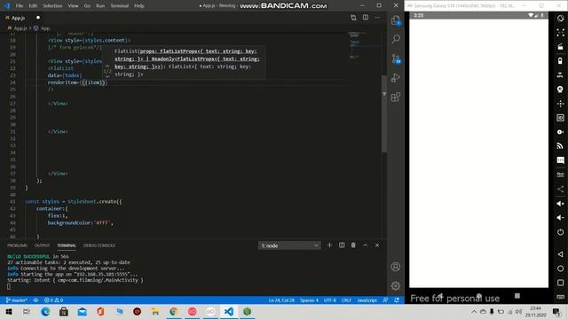Click the master branch in status bar
The height and width of the screenshot is (319, 568).
coord(16,300)
